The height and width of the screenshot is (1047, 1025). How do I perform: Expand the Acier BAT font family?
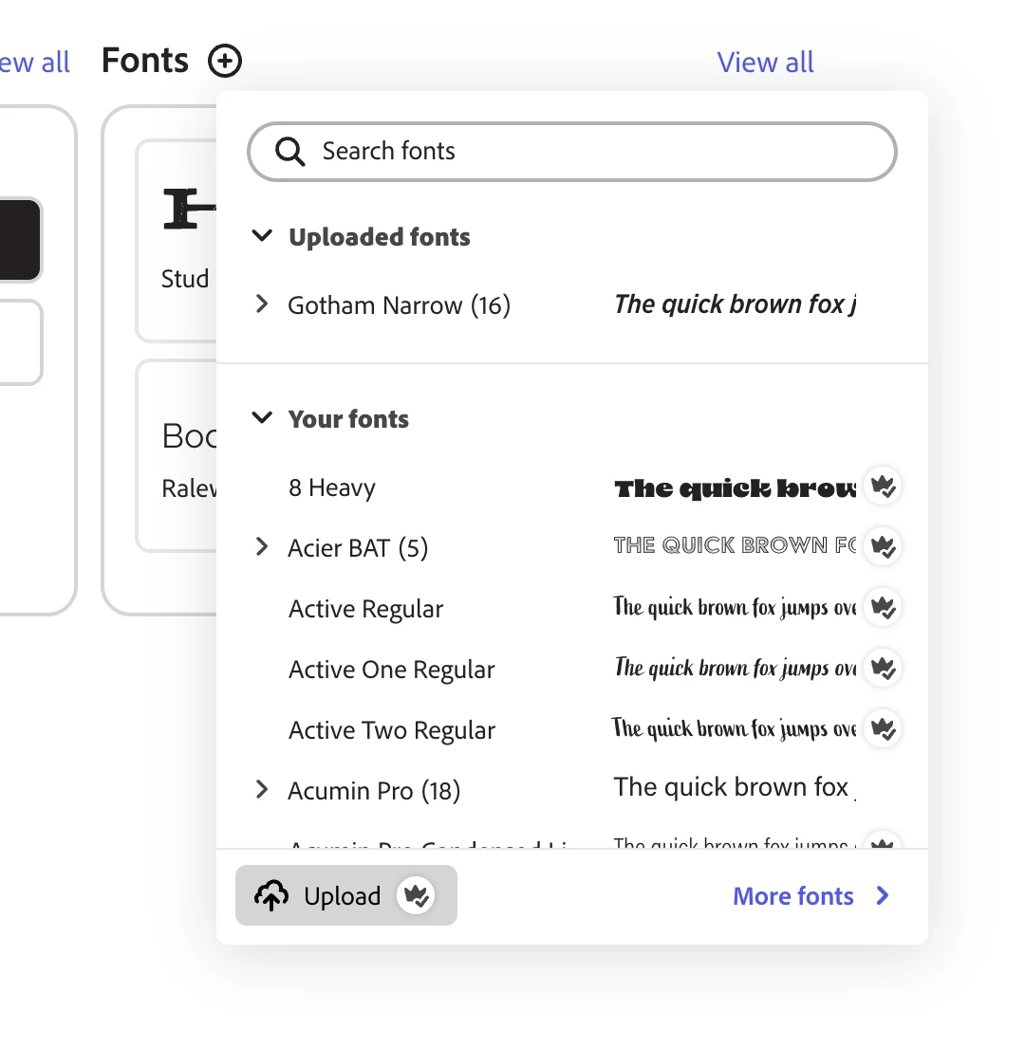tap(262, 547)
